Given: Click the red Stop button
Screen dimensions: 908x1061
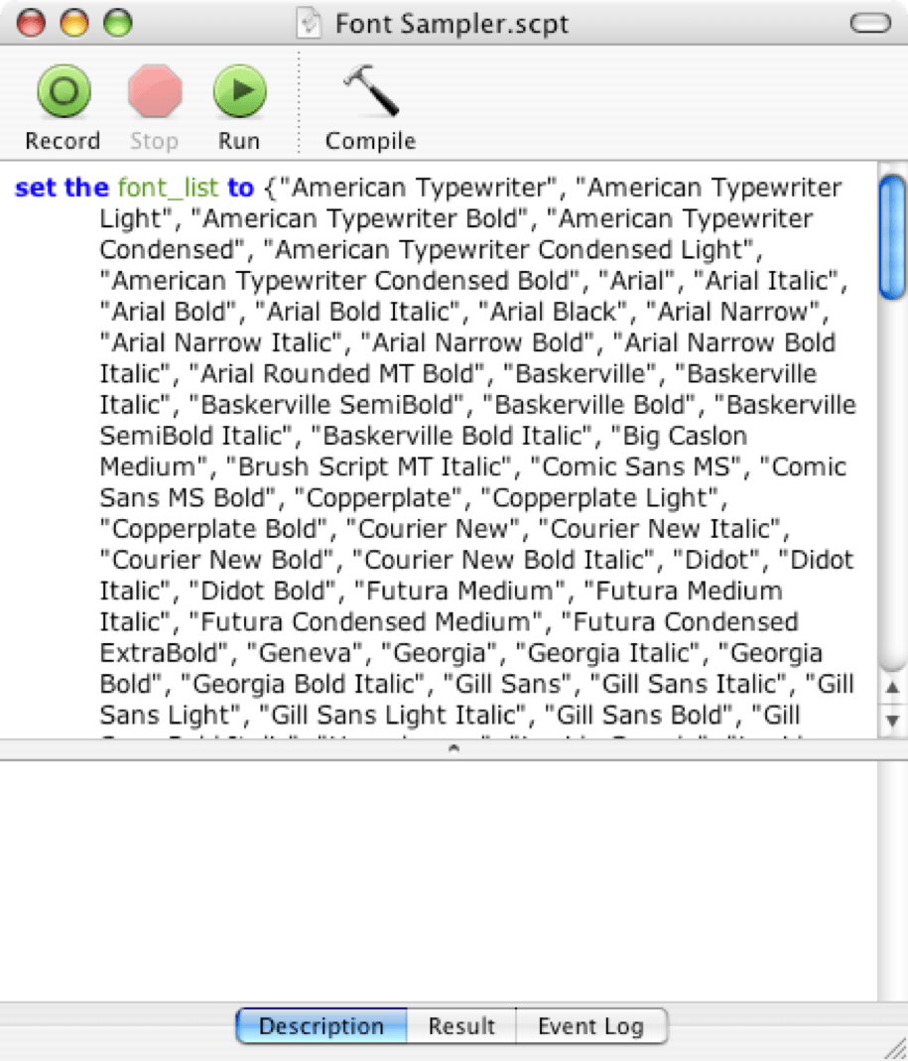Looking at the screenshot, I should coord(155,91).
